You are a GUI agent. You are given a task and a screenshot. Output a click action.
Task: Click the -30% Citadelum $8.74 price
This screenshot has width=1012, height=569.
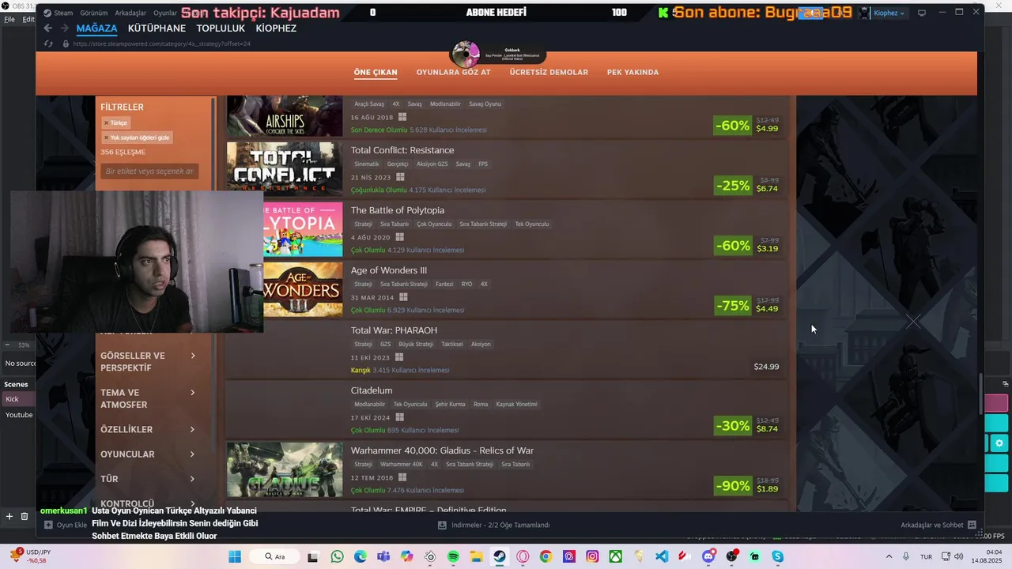748,425
